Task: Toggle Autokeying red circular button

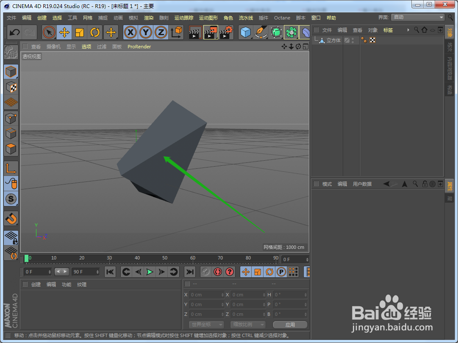Action: [x=218, y=272]
